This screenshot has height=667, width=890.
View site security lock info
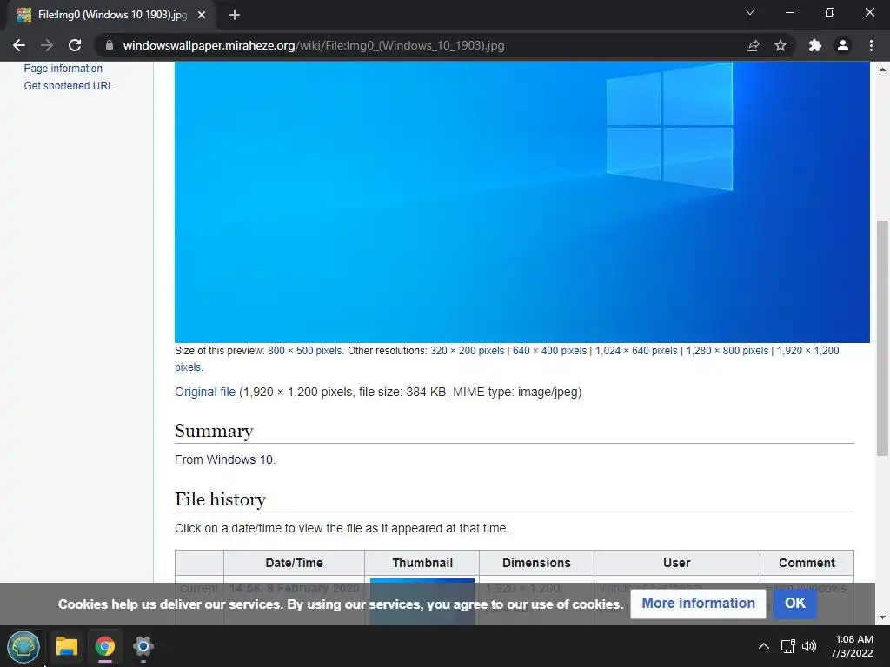[110, 45]
